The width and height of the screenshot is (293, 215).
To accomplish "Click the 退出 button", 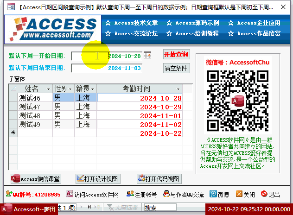I will point(270,195).
